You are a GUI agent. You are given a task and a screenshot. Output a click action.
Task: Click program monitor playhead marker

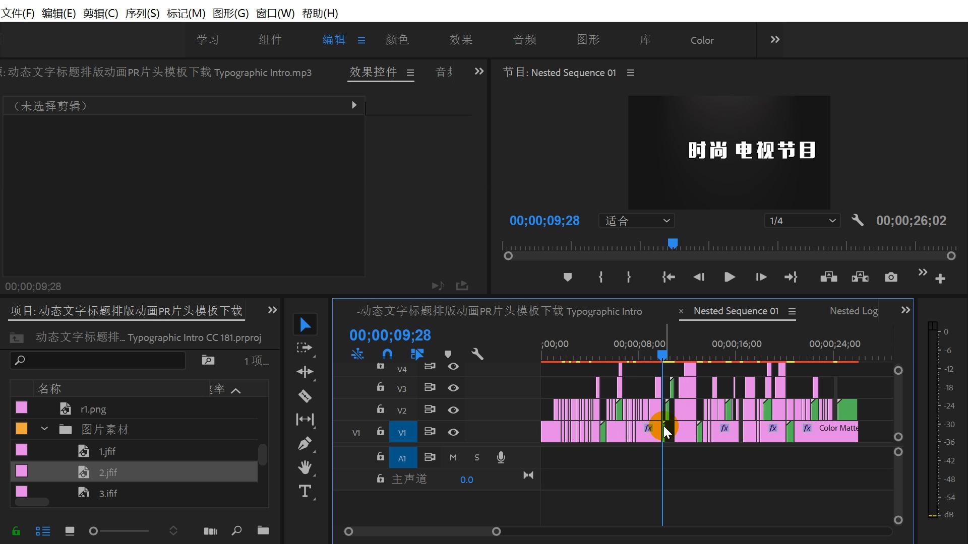pos(673,244)
